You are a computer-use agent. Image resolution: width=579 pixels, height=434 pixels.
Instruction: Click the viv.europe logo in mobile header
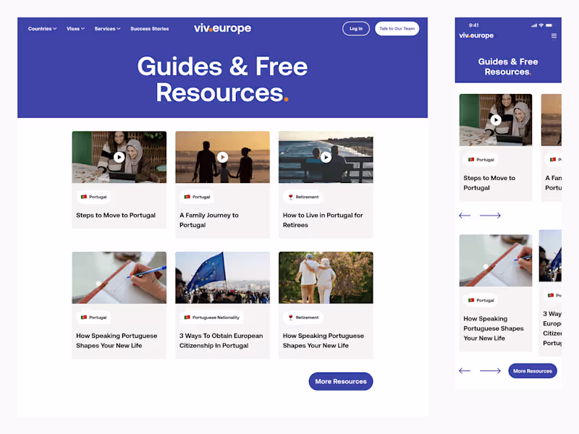pos(476,35)
